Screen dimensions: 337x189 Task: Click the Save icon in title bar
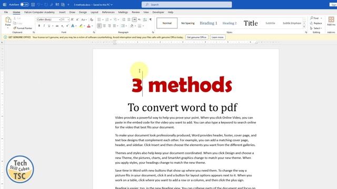33,5
